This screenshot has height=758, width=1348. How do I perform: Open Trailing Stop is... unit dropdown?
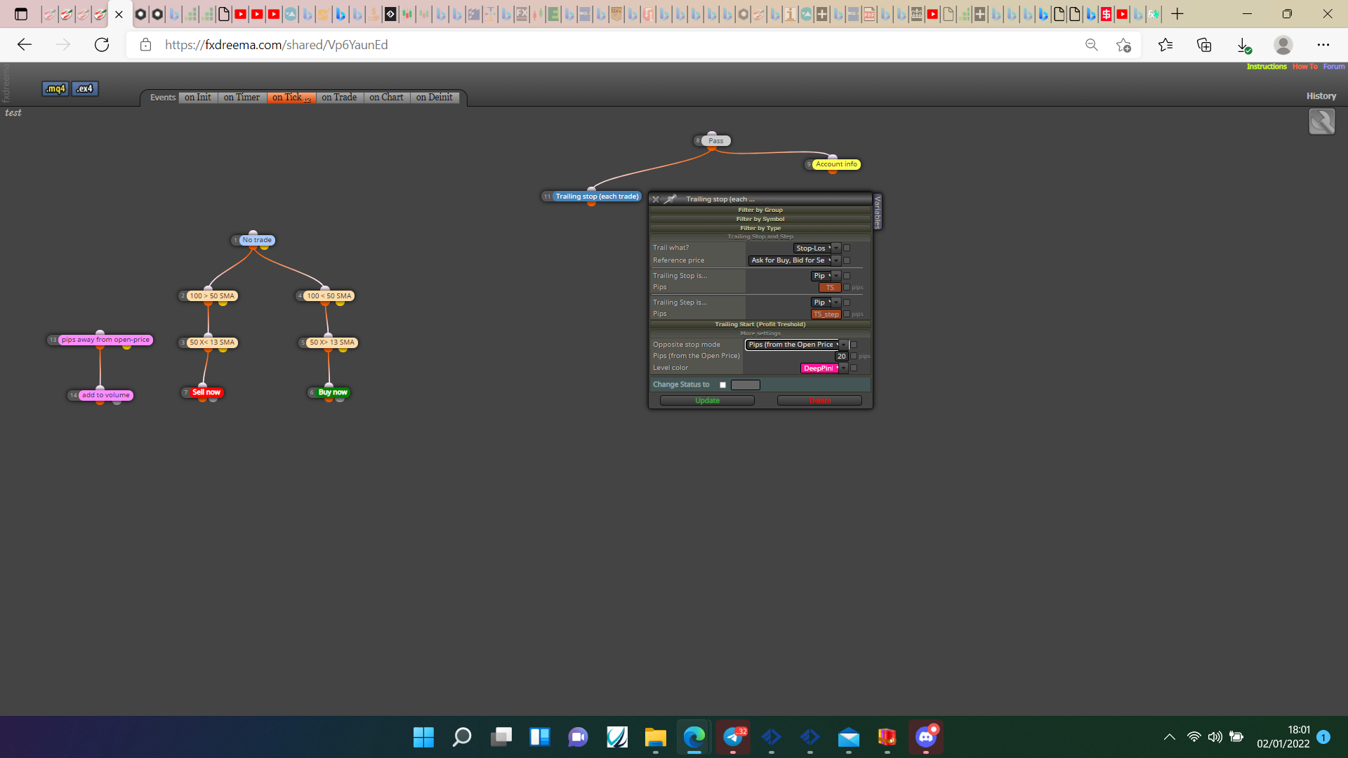click(x=826, y=276)
